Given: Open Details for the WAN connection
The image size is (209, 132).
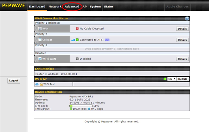Looking at the screenshot, I should pyautogui.click(x=182, y=29).
